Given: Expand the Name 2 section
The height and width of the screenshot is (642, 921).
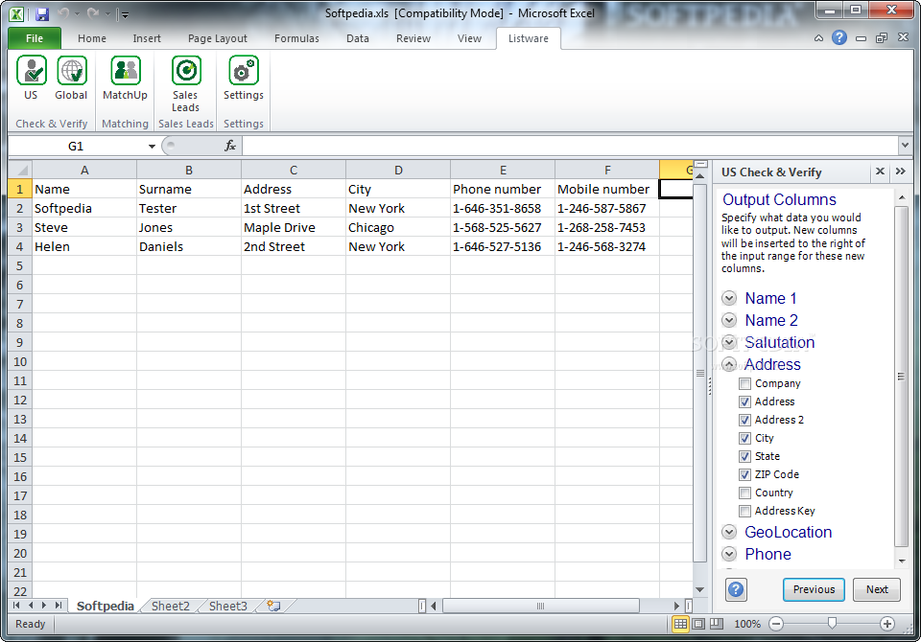Looking at the screenshot, I should click(x=729, y=320).
